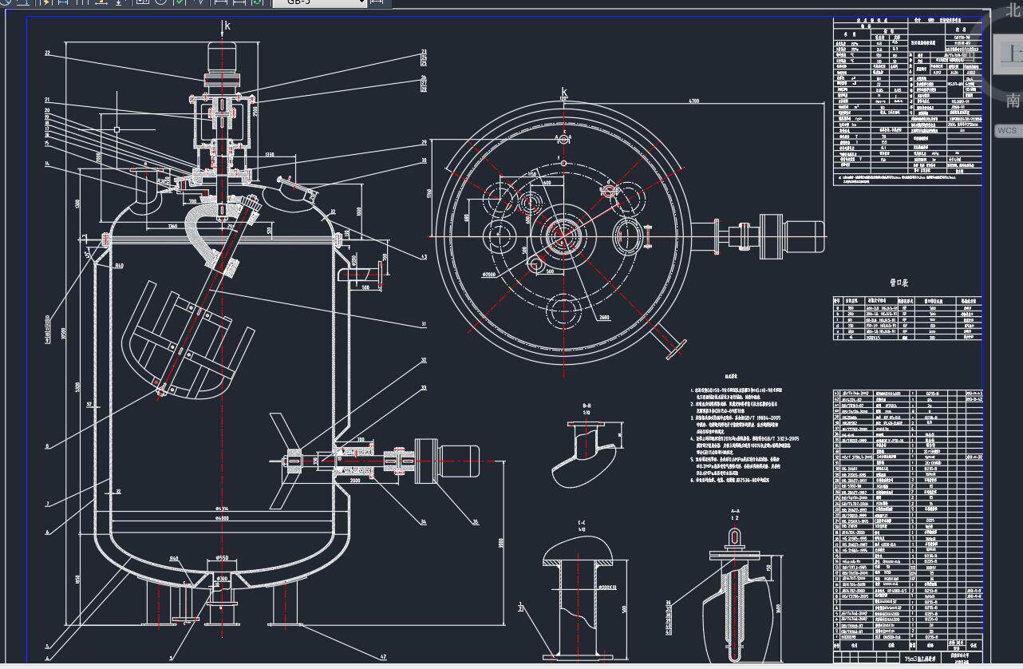Select part balloon number 31
Screen dimensions: 1023x669
(x=424, y=323)
